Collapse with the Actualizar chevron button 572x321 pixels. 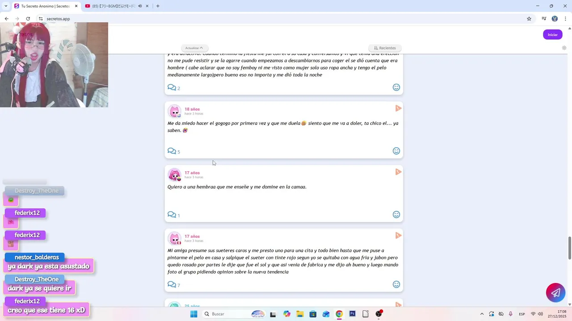click(x=194, y=48)
